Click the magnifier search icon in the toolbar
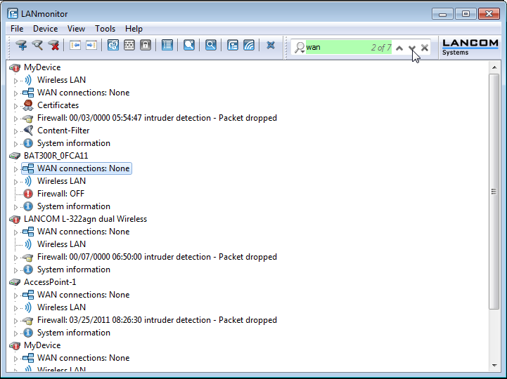 [210, 46]
